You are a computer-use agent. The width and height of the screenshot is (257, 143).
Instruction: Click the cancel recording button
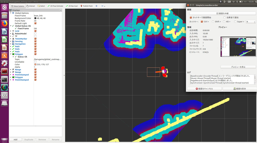point(204,89)
